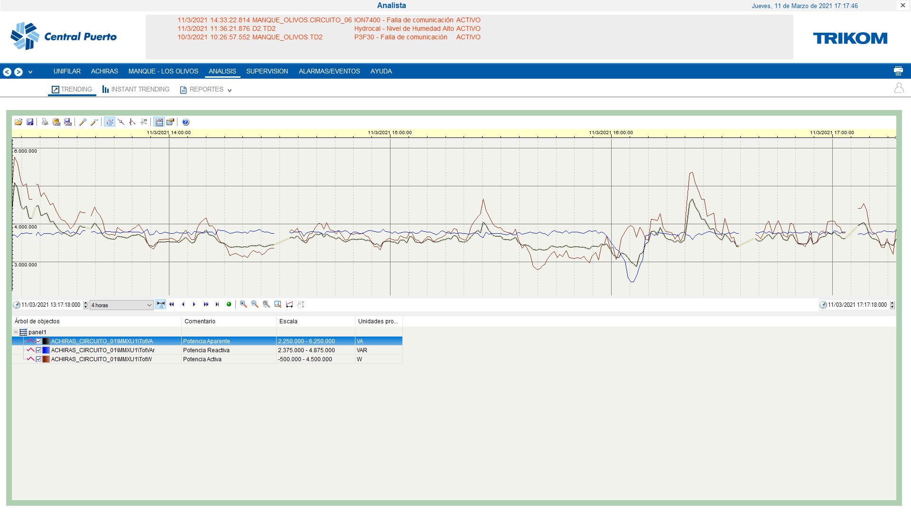Toggle the TotVAr pen checkbox
Screen dimensions: 911x512
(39, 350)
